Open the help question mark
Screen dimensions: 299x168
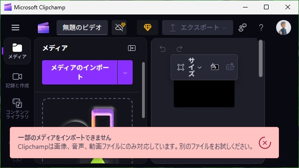click(261, 28)
